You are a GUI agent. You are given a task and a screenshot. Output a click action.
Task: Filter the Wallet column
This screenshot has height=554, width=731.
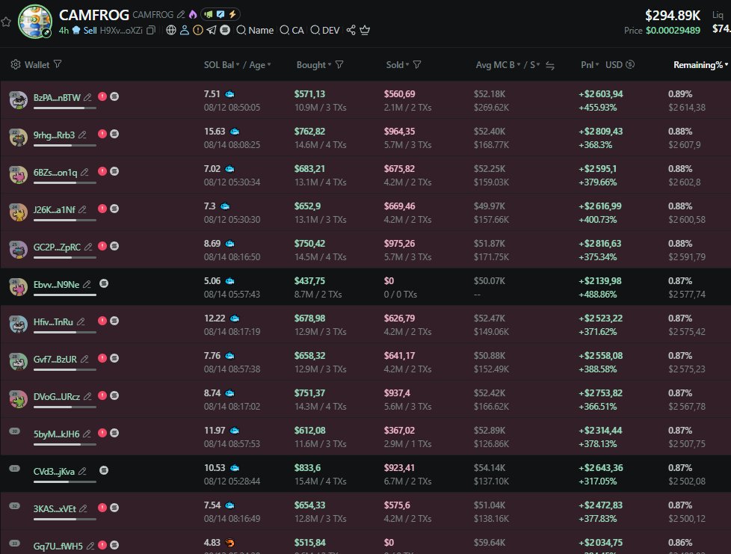pos(58,64)
